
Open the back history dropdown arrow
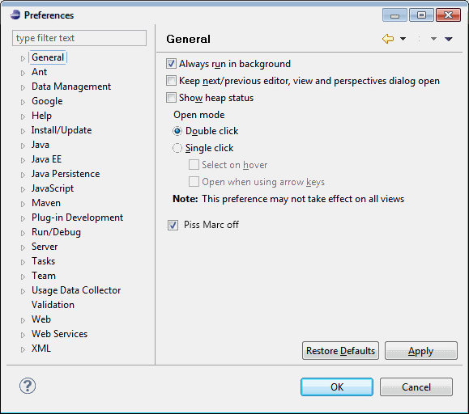tap(403, 39)
